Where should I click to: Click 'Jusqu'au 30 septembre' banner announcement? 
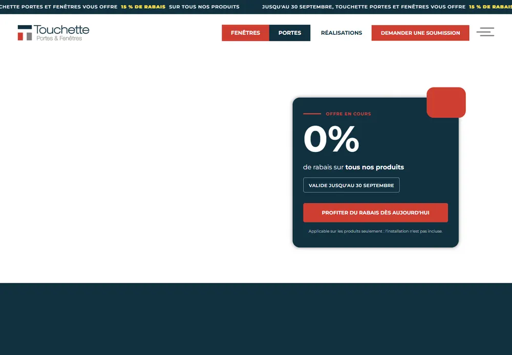pyautogui.click(x=364, y=7)
